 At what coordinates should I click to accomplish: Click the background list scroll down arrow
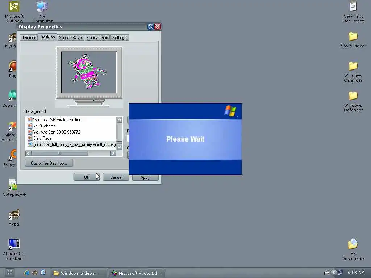pyautogui.click(x=120, y=147)
